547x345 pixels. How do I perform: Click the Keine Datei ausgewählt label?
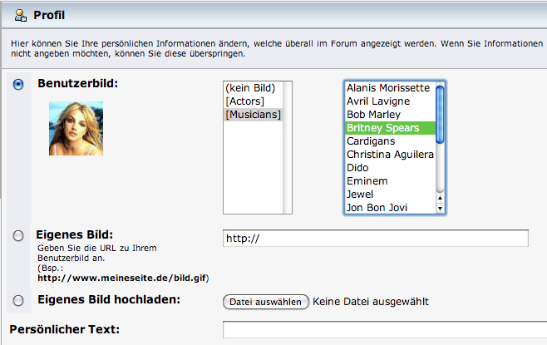point(371,302)
